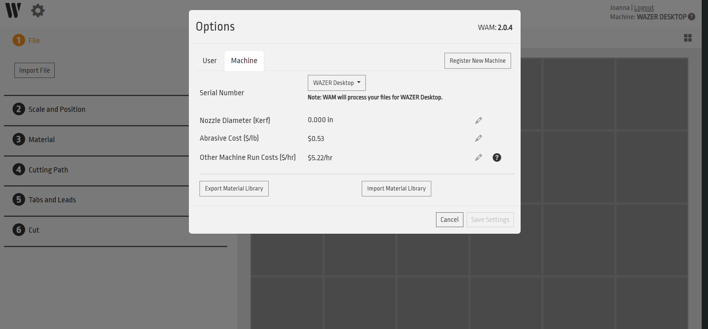This screenshot has height=329, width=708.
Task: Click the Machine: WAZER DESKTOP text
Action: [x=648, y=17]
